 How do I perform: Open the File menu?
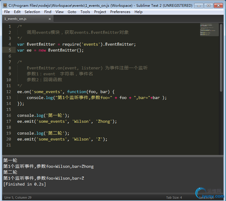point(7,12)
